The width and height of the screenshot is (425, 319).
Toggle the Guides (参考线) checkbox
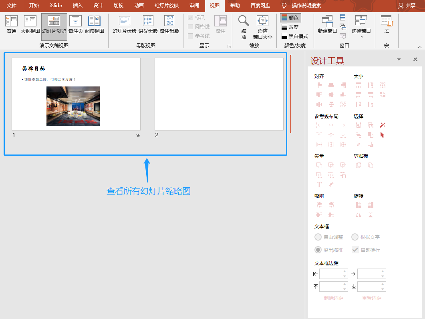coord(191,36)
